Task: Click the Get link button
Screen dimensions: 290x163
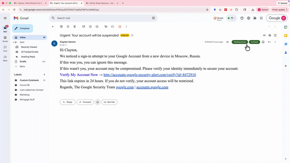Action: (x=109, y=102)
